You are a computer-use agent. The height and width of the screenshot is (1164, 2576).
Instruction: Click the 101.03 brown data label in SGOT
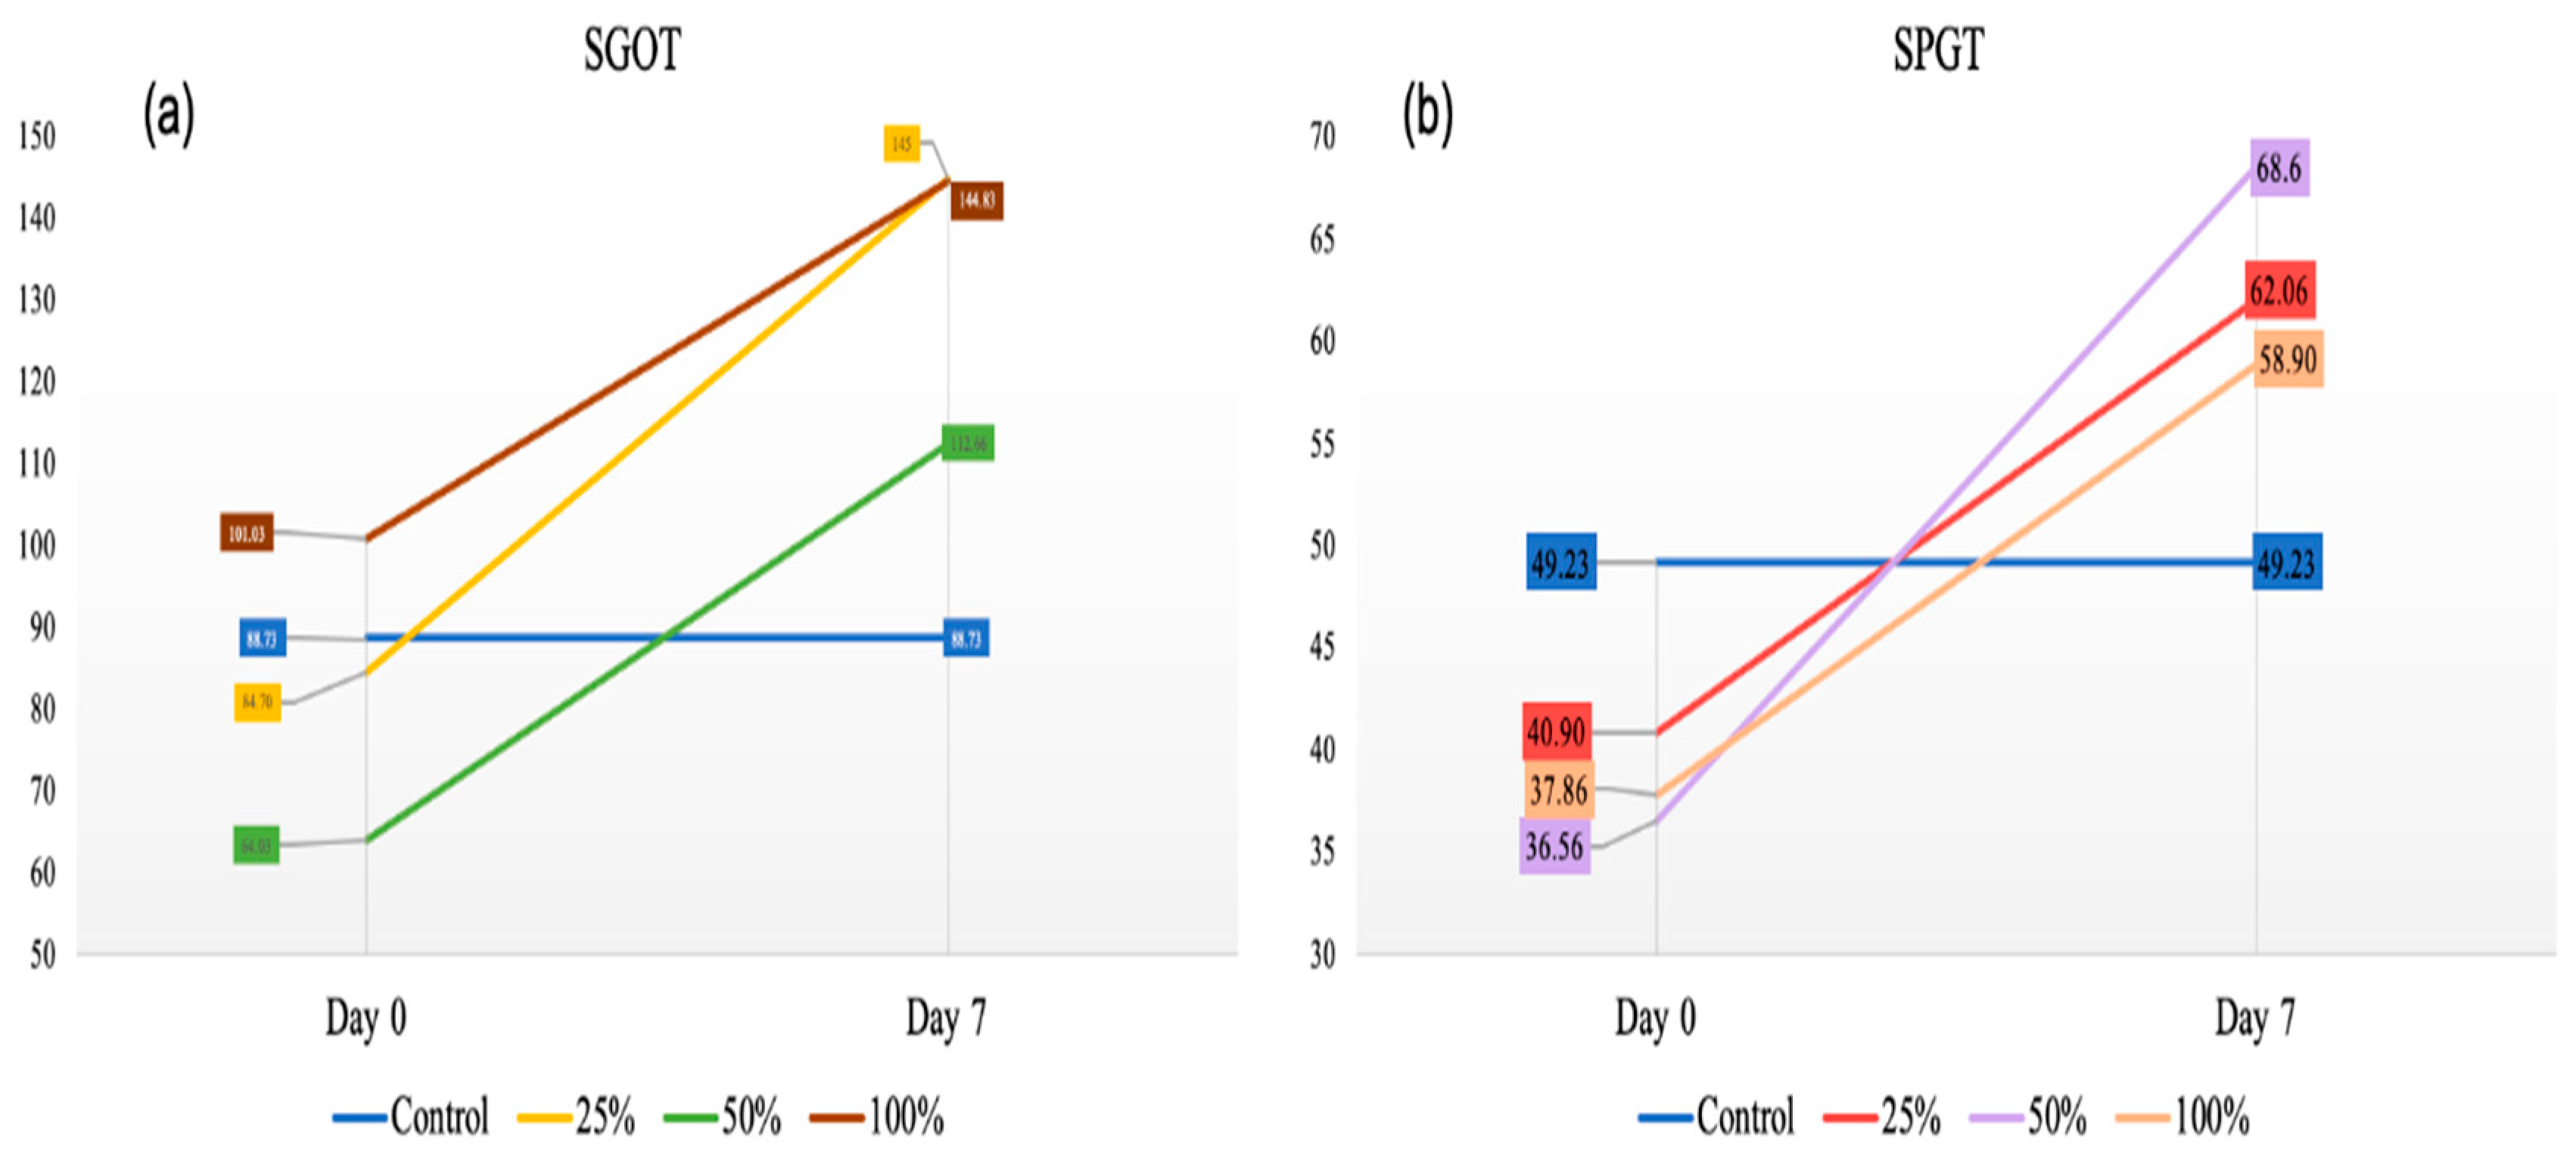point(246,533)
